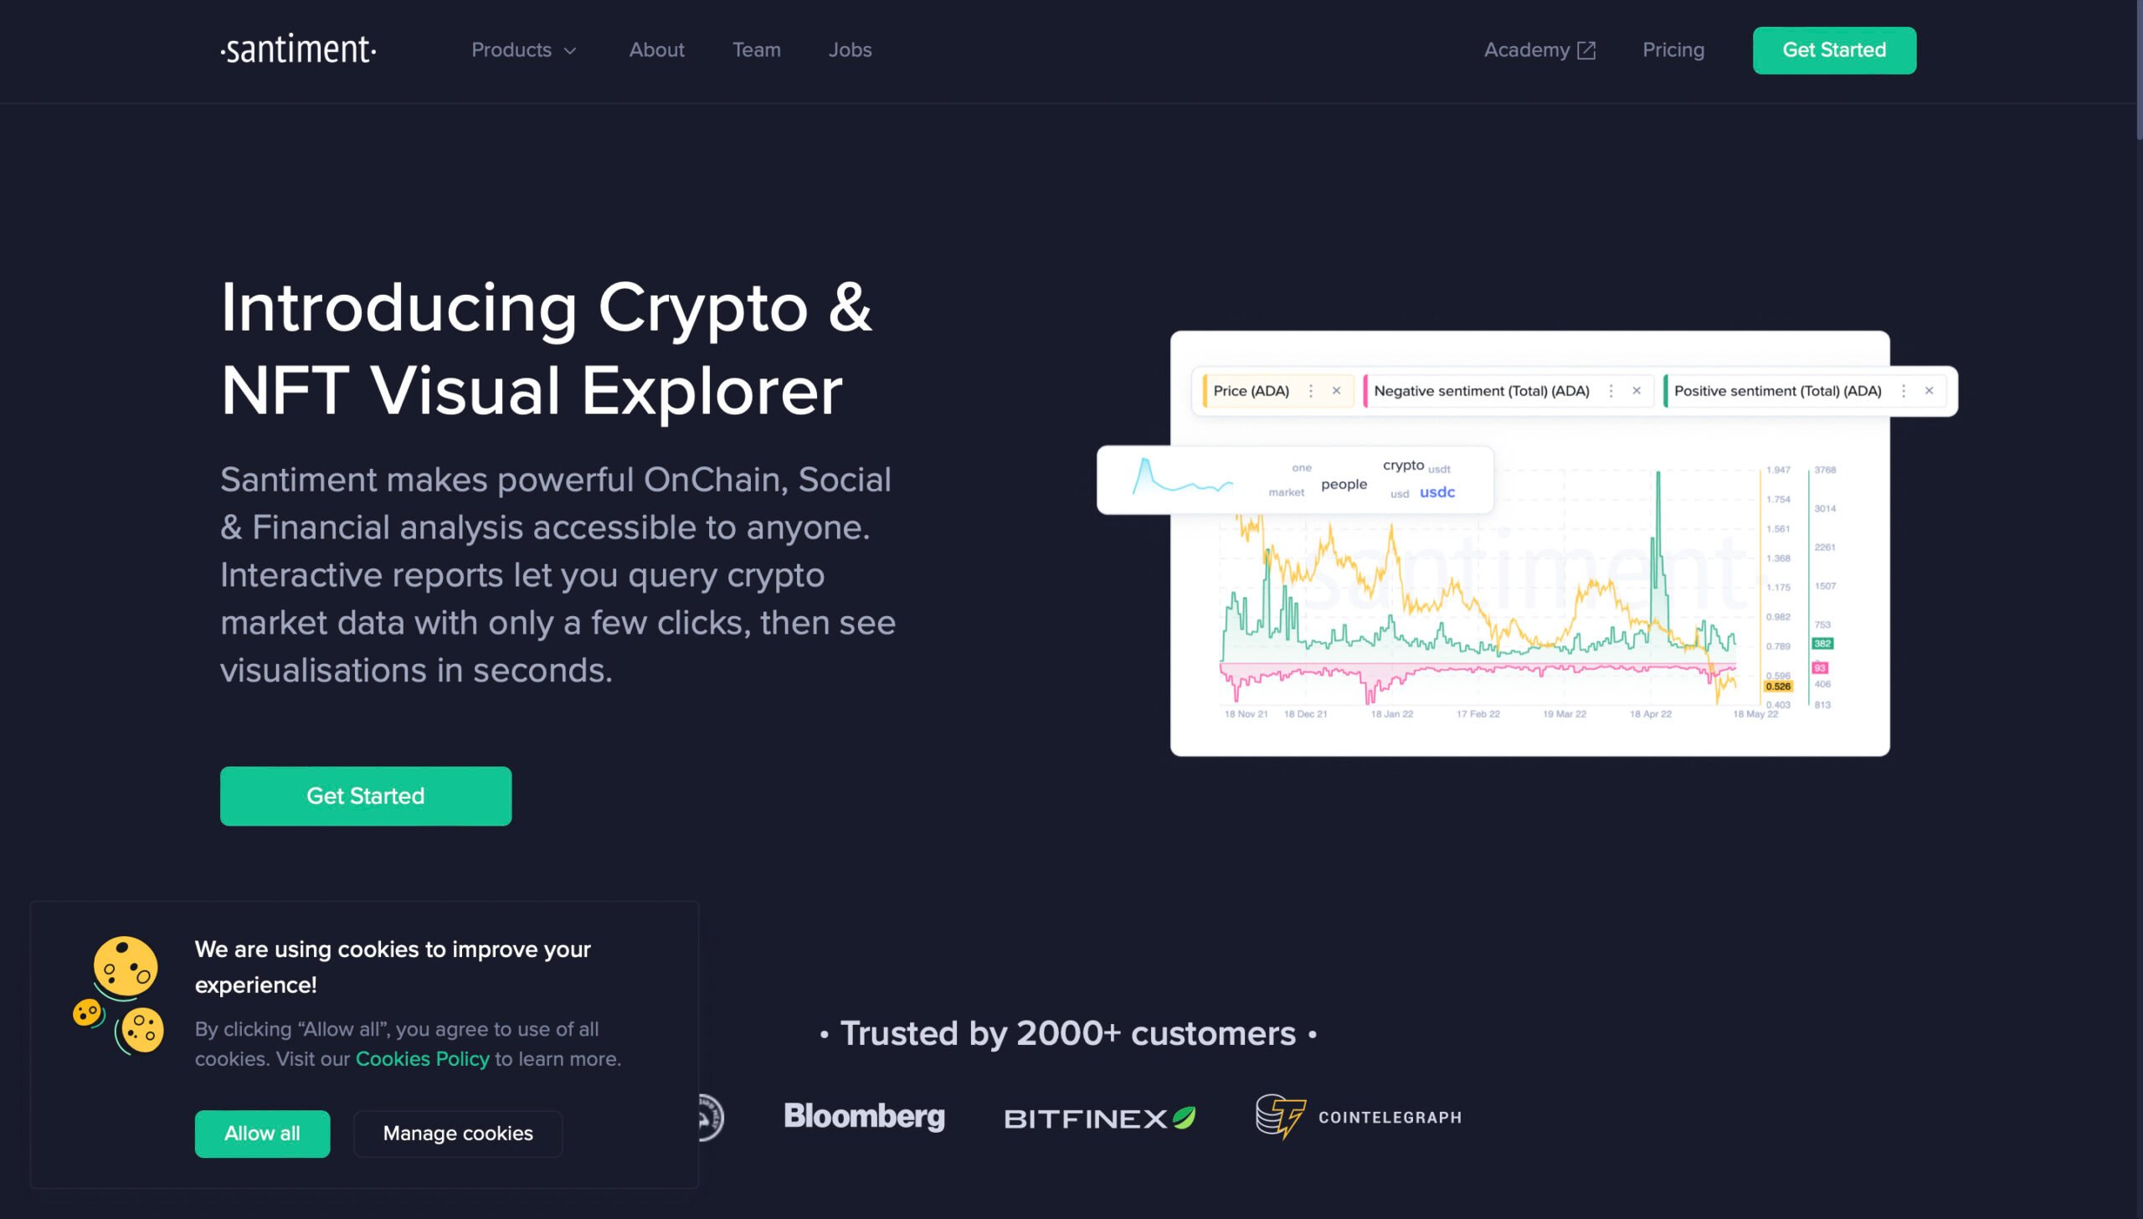Click the Positive sentiment options icon
The width and height of the screenshot is (2143, 1219).
pyautogui.click(x=1902, y=388)
